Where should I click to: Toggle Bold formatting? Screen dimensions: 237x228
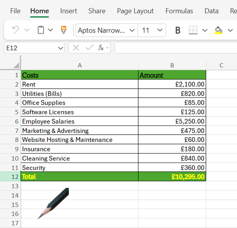[x=178, y=30]
